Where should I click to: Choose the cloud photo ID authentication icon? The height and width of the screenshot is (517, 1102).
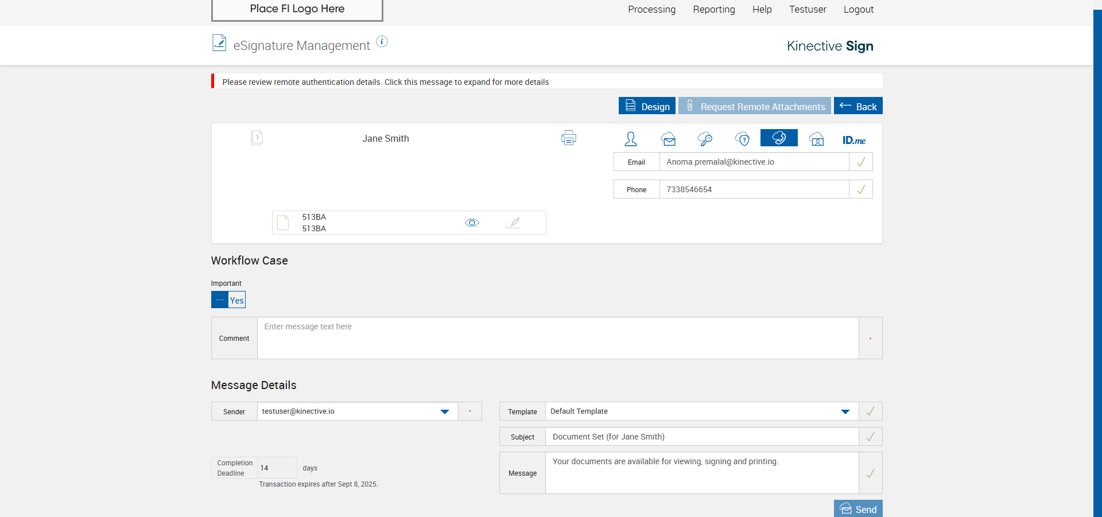[816, 139]
